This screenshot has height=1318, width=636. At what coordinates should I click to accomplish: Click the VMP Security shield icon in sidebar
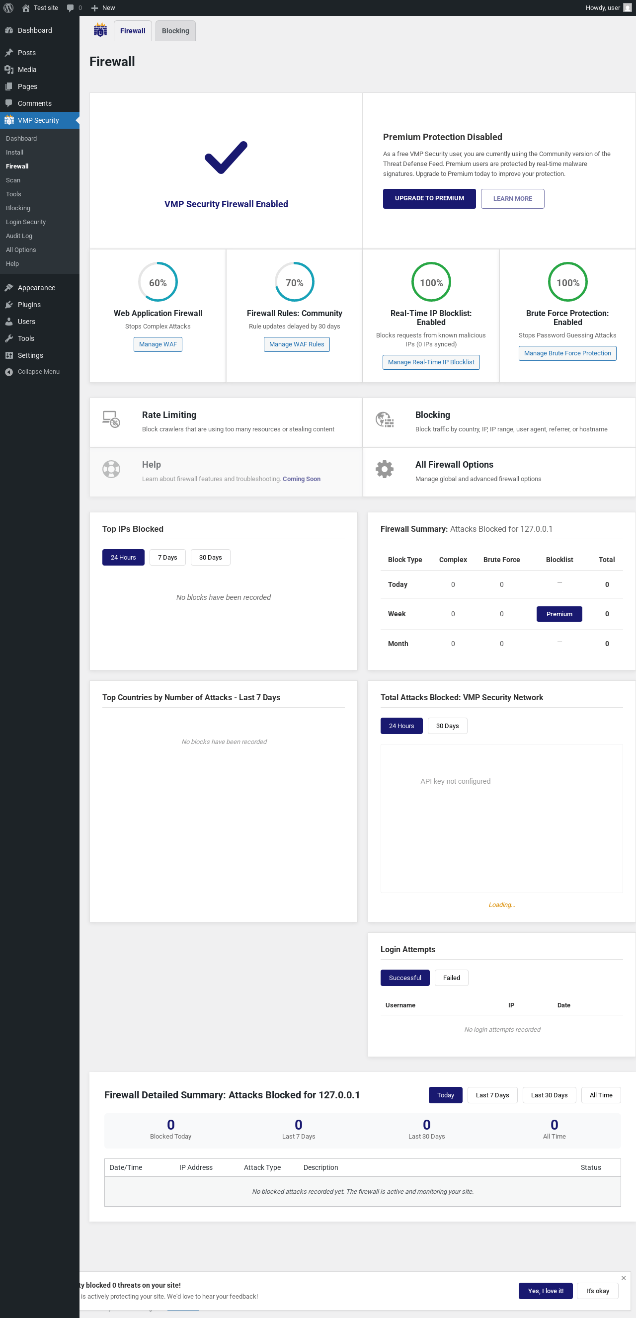[9, 120]
